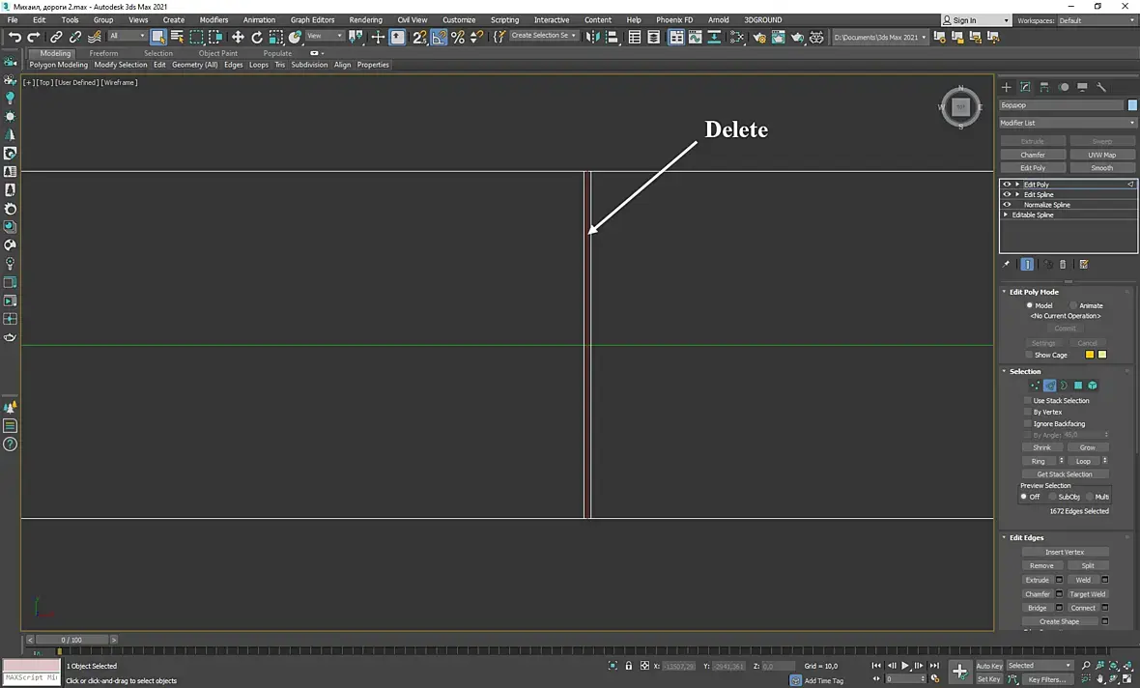This screenshot has width=1140, height=688.
Task: Open the Rendered Frame Window icon
Action: point(779,37)
